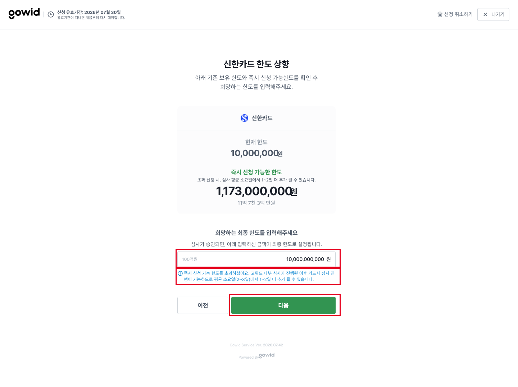Image resolution: width=518 pixels, height=387 pixels.
Task: Focus the 희망 한도 amount input field
Action: tap(256, 259)
